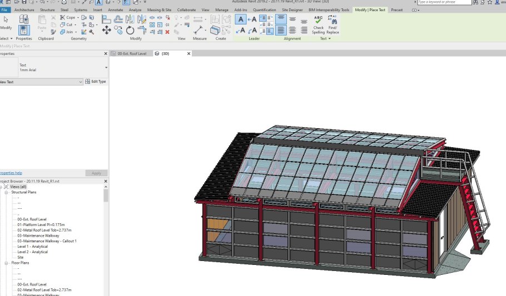Run Check Spelling

tap(318, 25)
